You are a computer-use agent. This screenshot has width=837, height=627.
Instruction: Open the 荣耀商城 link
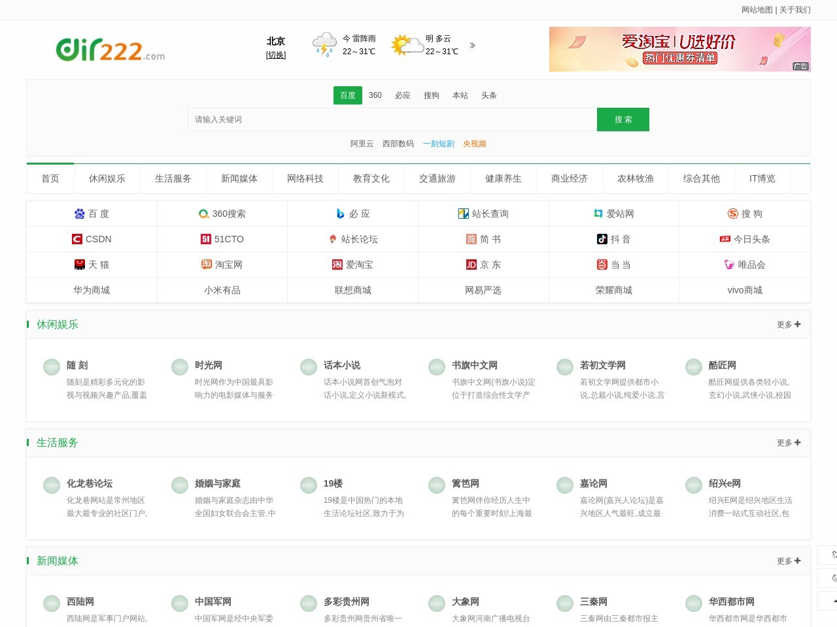[614, 290]
